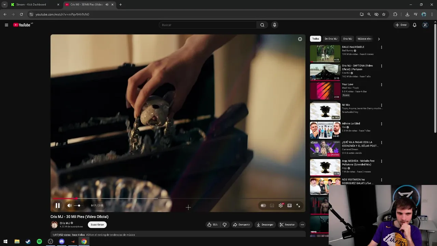437x246 pixels.
Task: Open Chrome media controls icon
Action: pyautogui.click(x=415, y=14)
